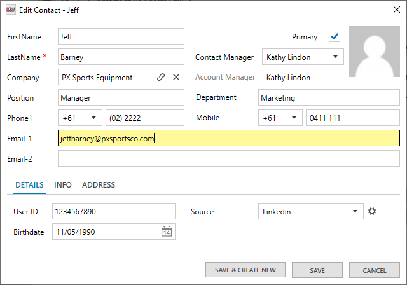The image size is (407, 285).
Task: Switch to the ADDRESS tab
Action: 99,185
